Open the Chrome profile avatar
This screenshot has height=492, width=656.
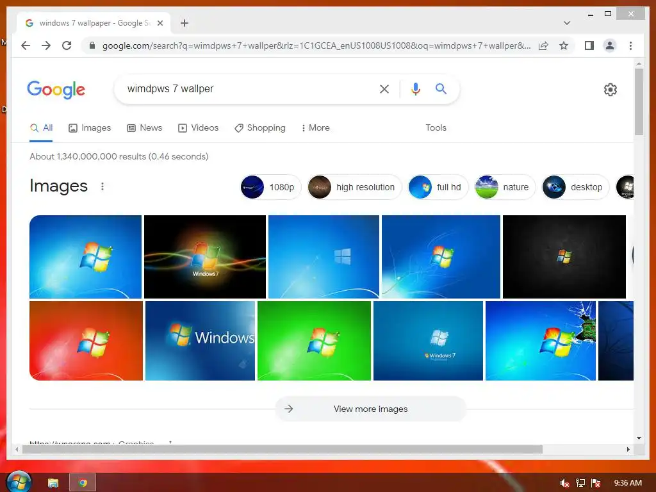click(x=610, y=45)
